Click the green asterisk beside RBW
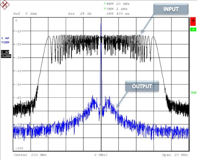This screenshot has height=160, width=197. click(105, 4)
